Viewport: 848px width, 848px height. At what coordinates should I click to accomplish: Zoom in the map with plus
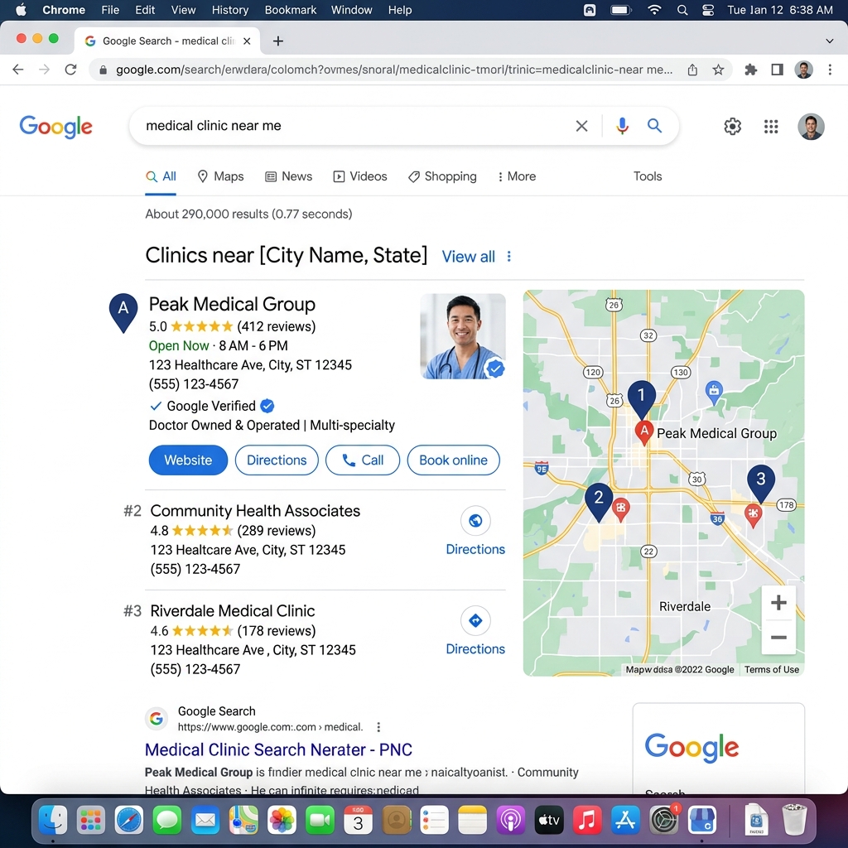coord(778,603)
